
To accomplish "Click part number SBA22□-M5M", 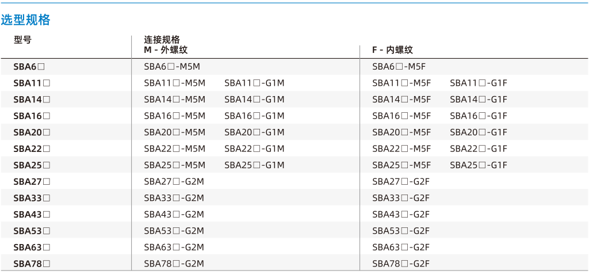I will pyautogui.click(x=175, y=148).
